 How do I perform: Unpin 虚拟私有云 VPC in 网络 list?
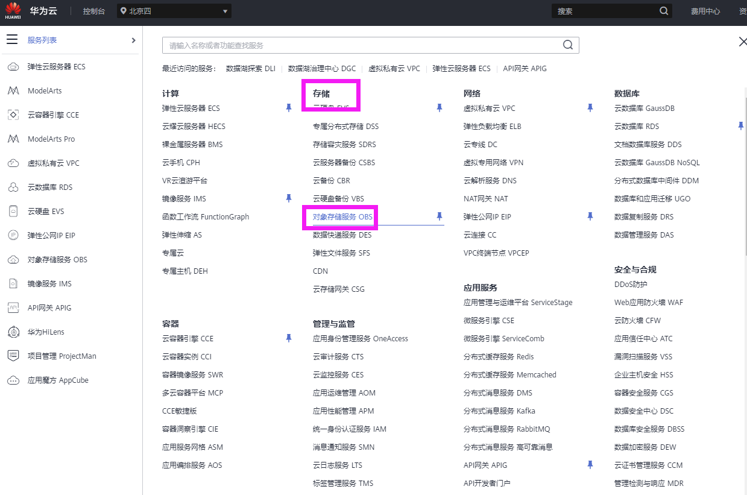coord(590,108)
